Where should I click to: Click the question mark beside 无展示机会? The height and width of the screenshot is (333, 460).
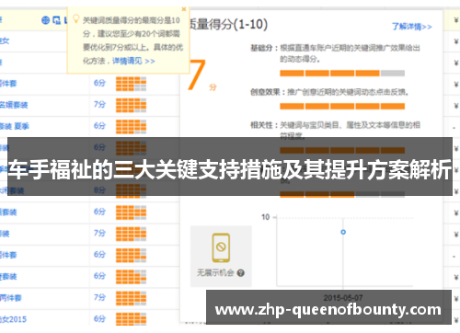click(241, 273)
